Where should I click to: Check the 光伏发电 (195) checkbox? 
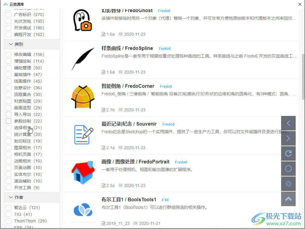tap(8, 21)
